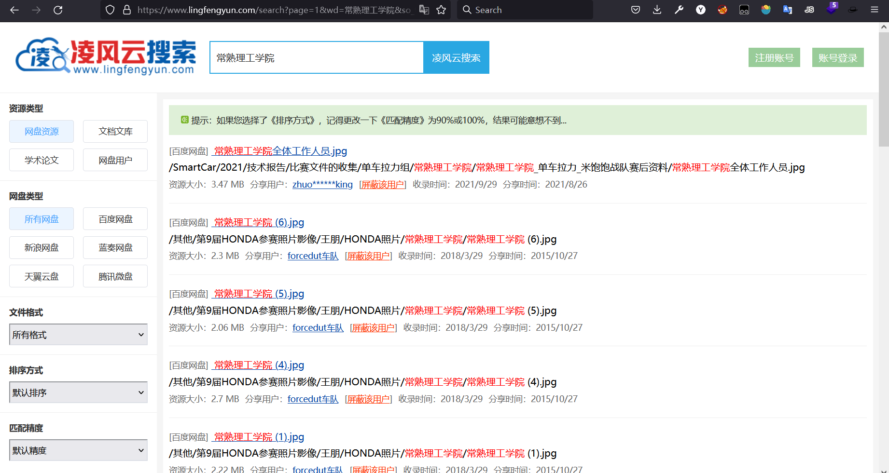Go back to the previous page

coord(14,10)
